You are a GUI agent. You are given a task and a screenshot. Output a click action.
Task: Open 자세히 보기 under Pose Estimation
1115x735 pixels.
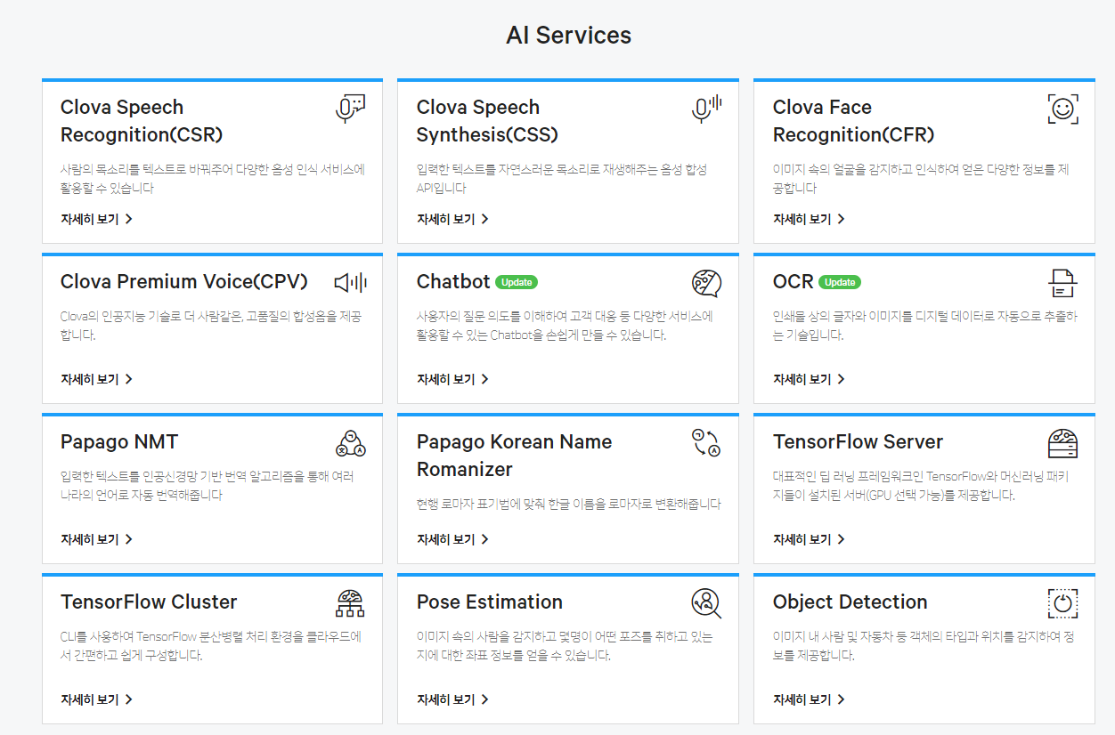click(x=452, y=699)
